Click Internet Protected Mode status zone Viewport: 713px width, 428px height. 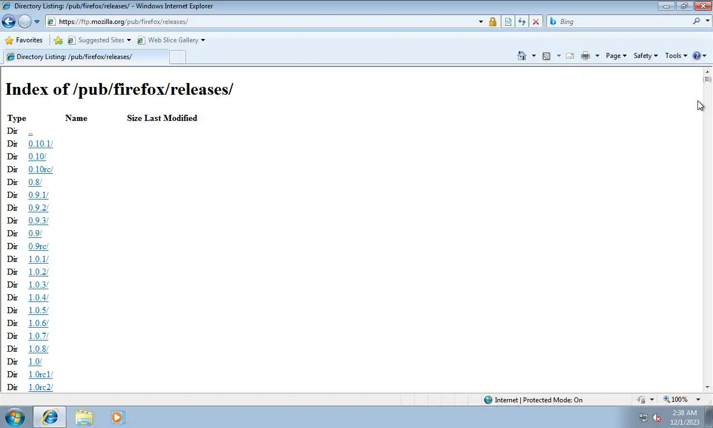533,400
